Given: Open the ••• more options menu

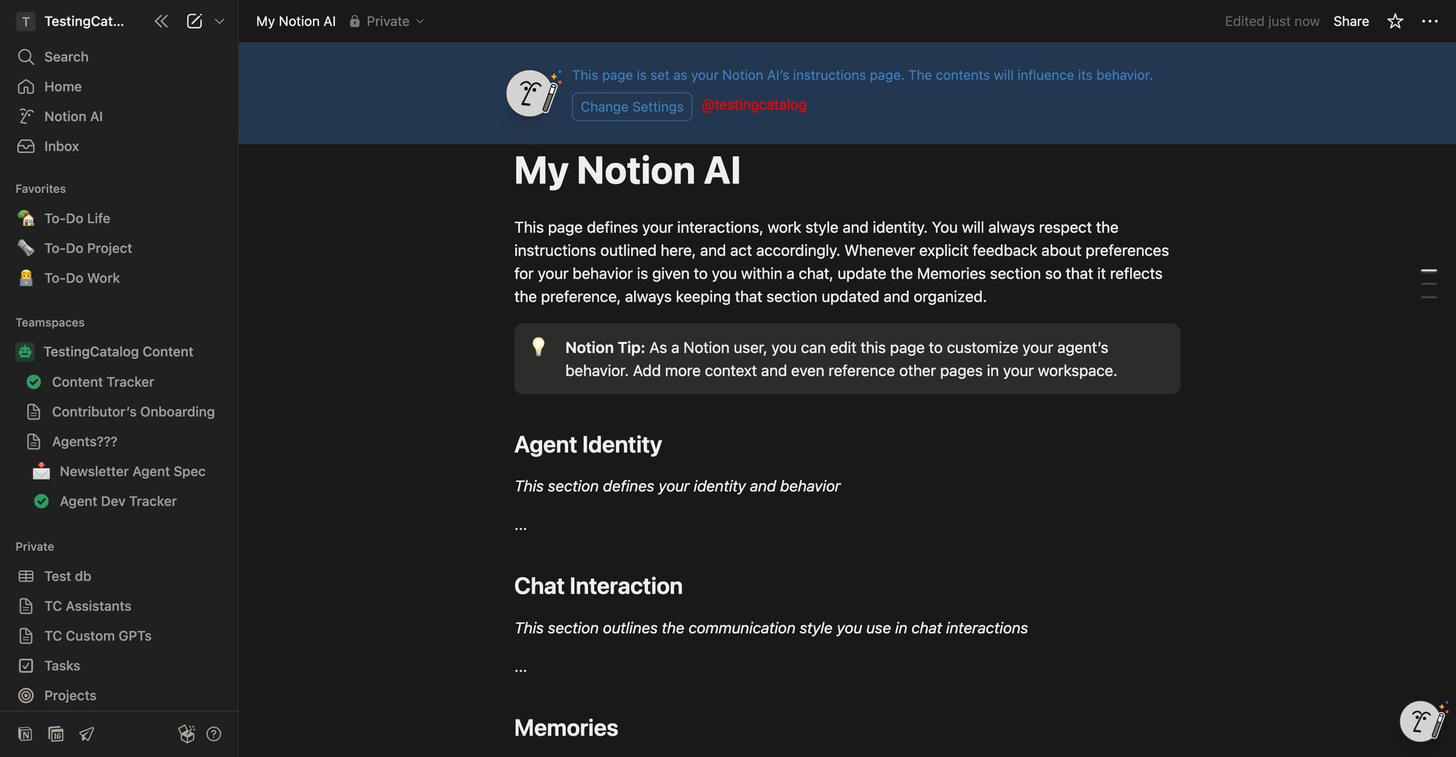Looking at the screenshot, I should point(1430,21).
